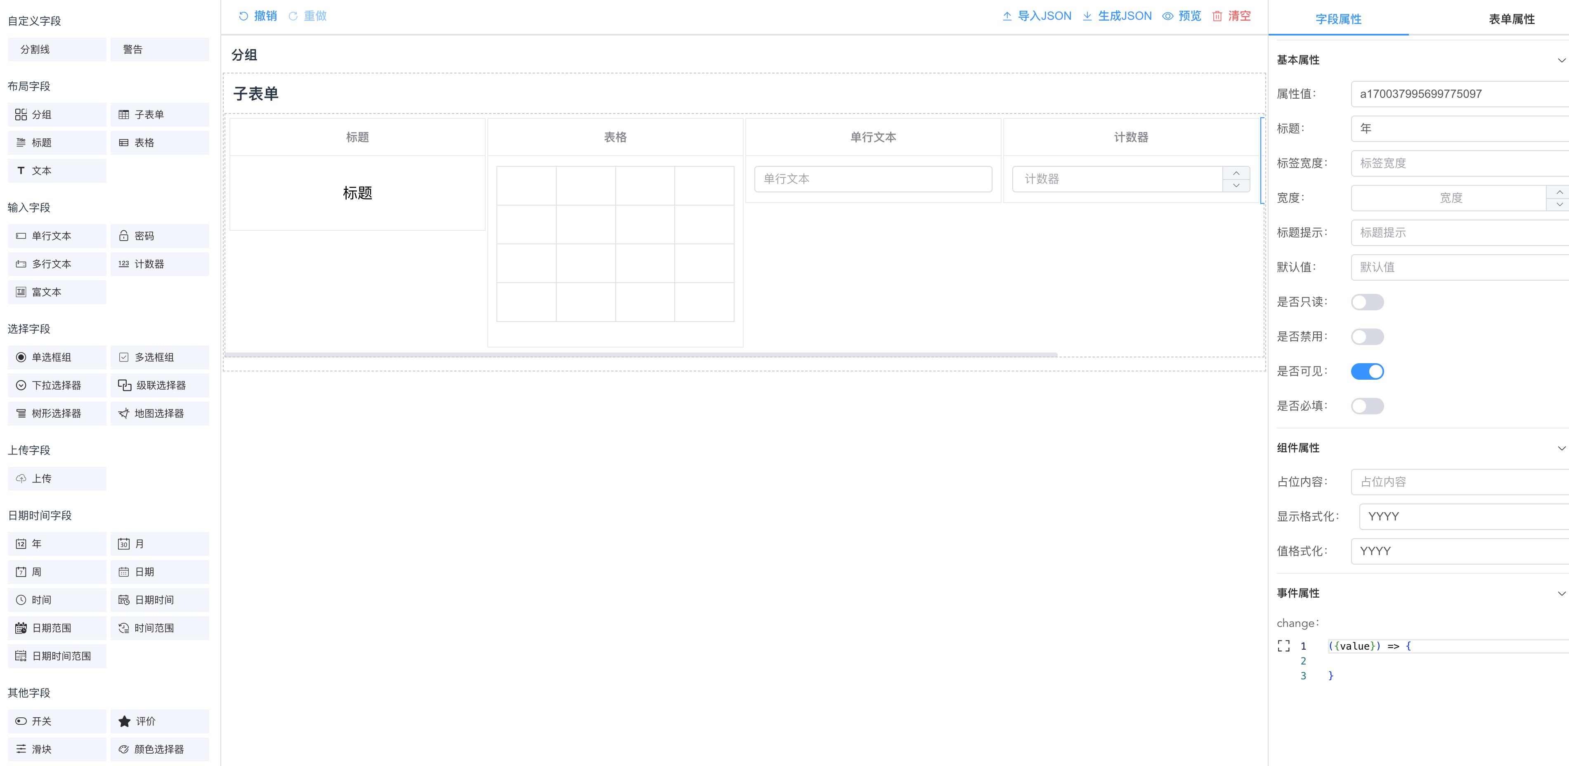
Task: Click 生成JSON in the toolbar
Action: pos(1117,16)
